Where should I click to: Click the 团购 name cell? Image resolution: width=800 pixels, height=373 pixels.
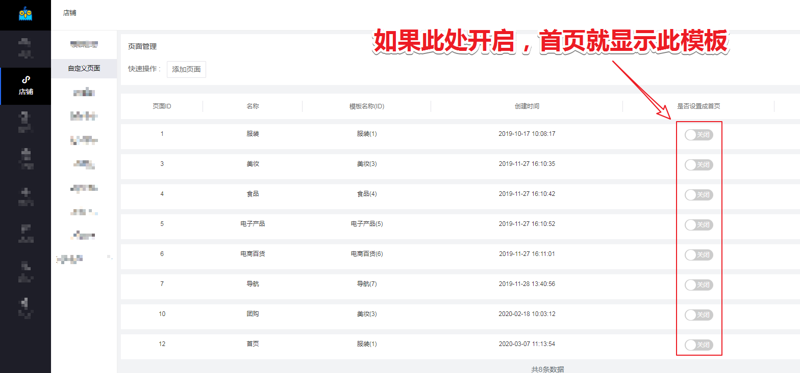(253, 313)
